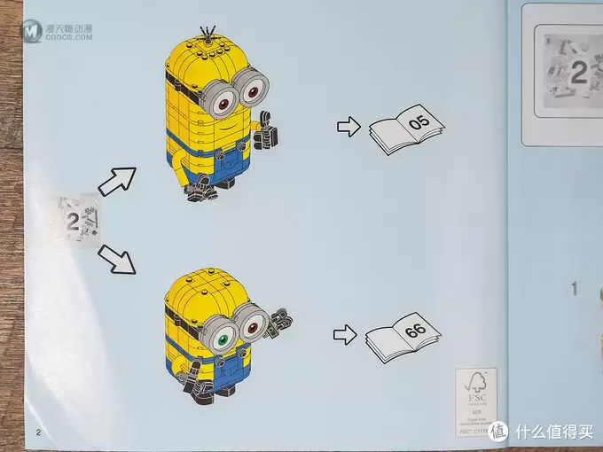Click the arrow pointing to booklet 66

click(x=345, y=334)
